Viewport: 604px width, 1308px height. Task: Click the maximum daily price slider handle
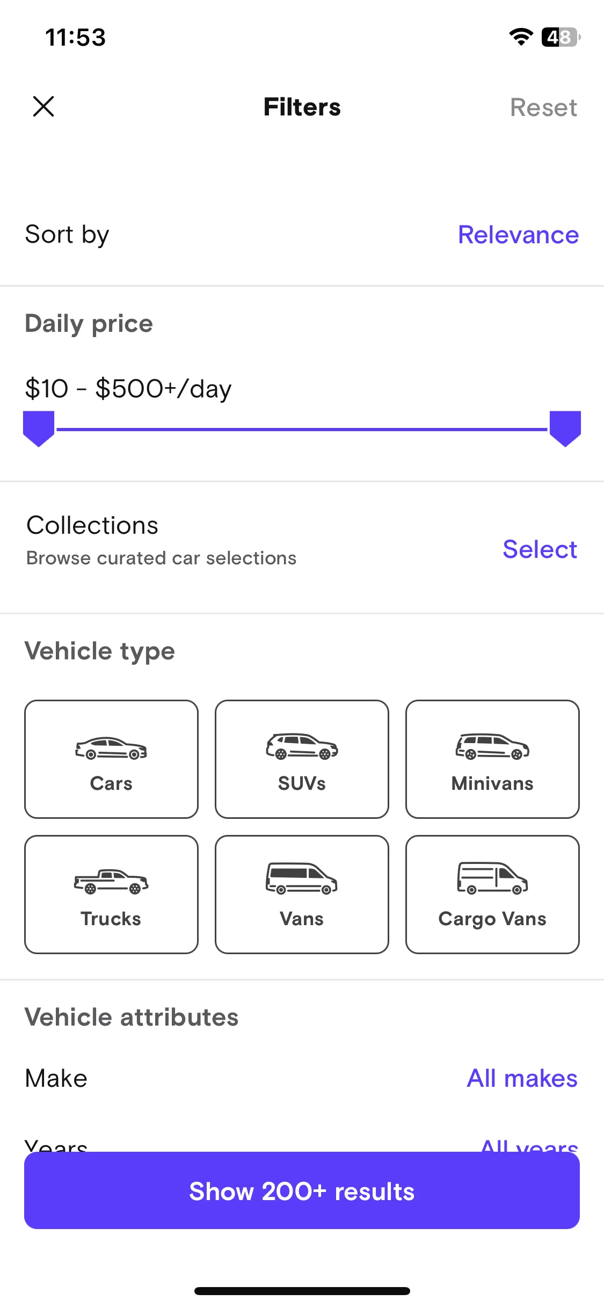coord(565,429)
